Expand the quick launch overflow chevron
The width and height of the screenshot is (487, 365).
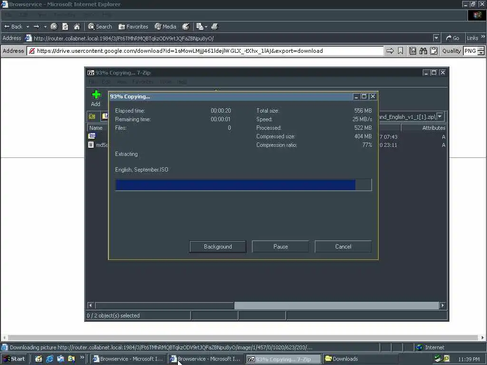coord(82,357)
